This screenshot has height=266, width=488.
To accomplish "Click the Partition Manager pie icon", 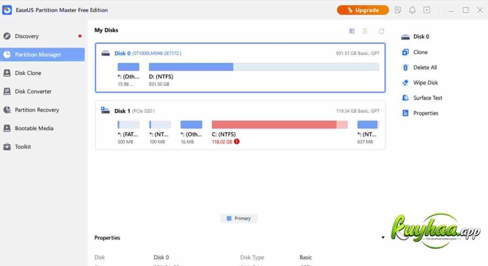I will [7, 54].
